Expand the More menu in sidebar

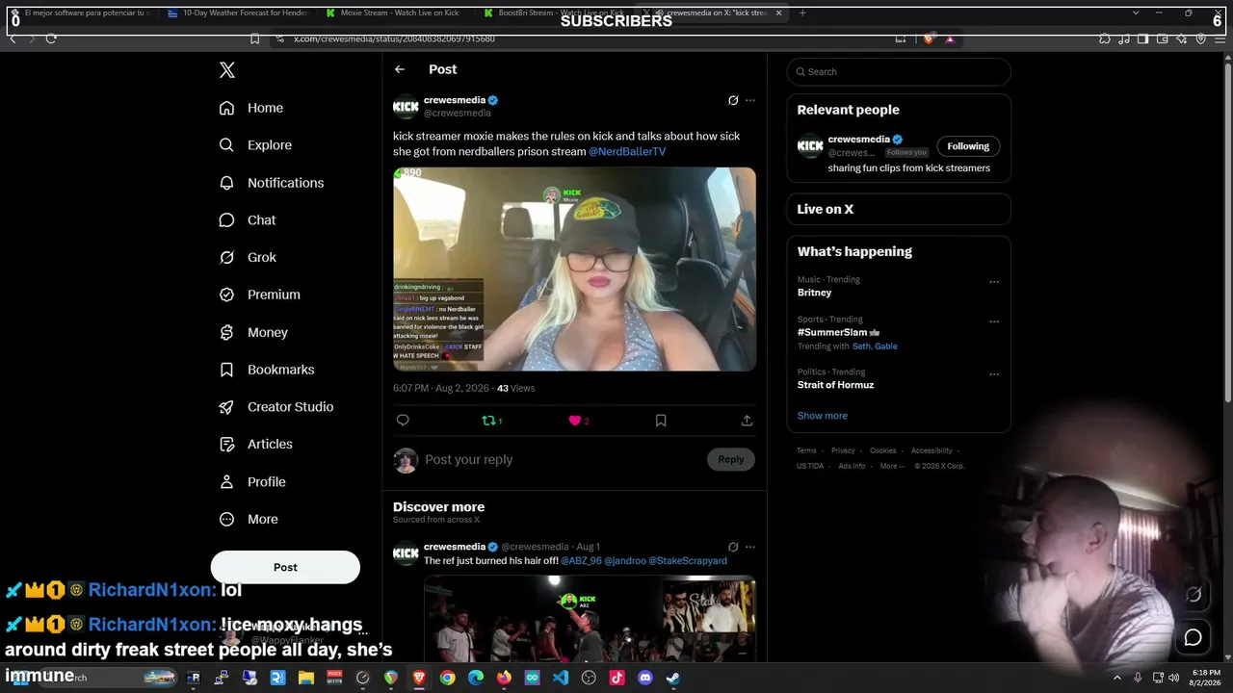(x=249, y=520)
